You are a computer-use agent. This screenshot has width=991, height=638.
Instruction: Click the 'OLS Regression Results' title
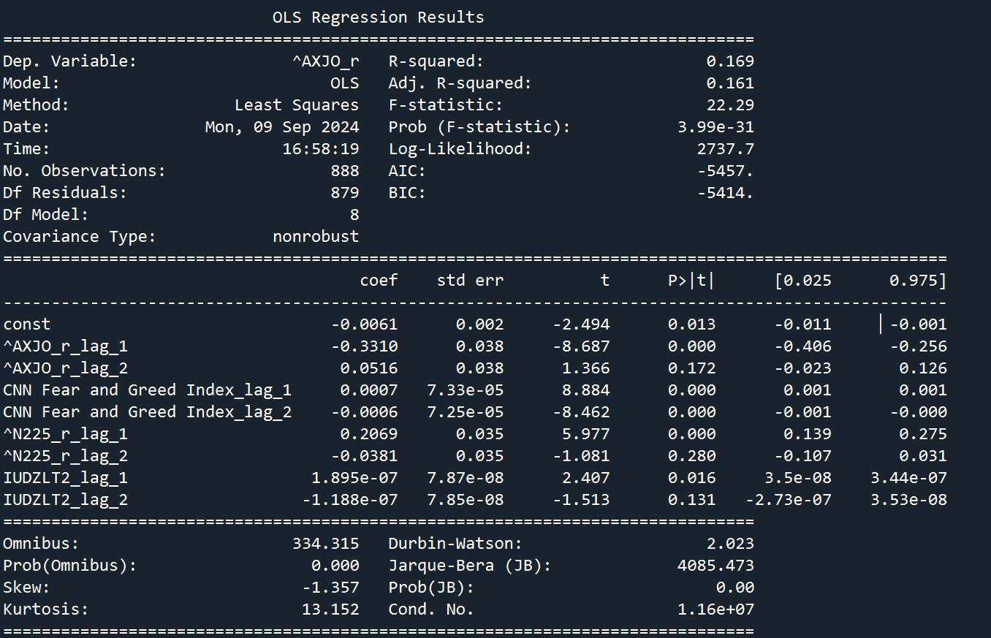pos(378,18)
